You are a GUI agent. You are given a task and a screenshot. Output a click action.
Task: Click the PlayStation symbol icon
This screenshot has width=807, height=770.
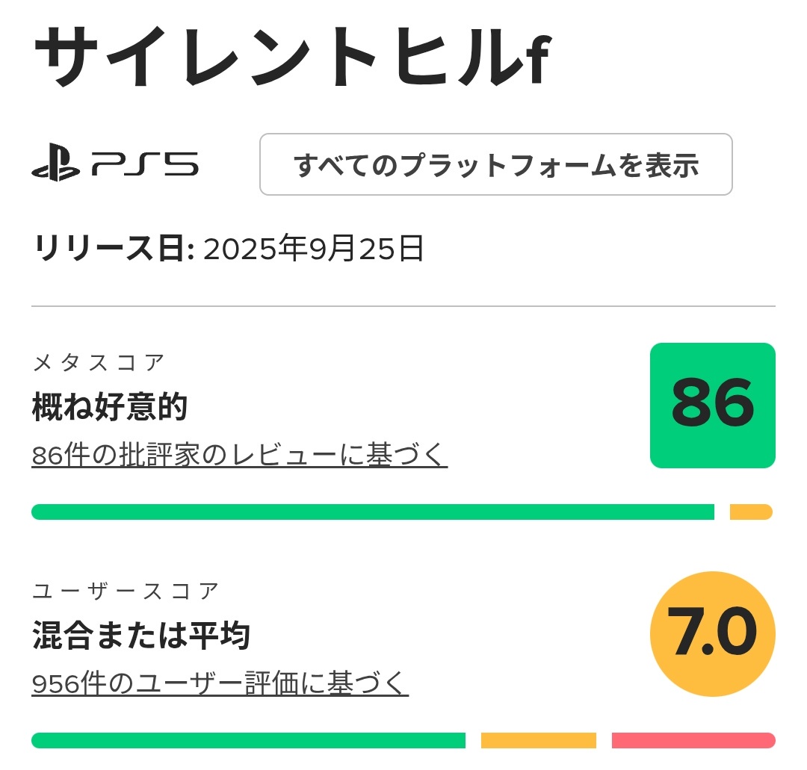click(x=55, y=166)
